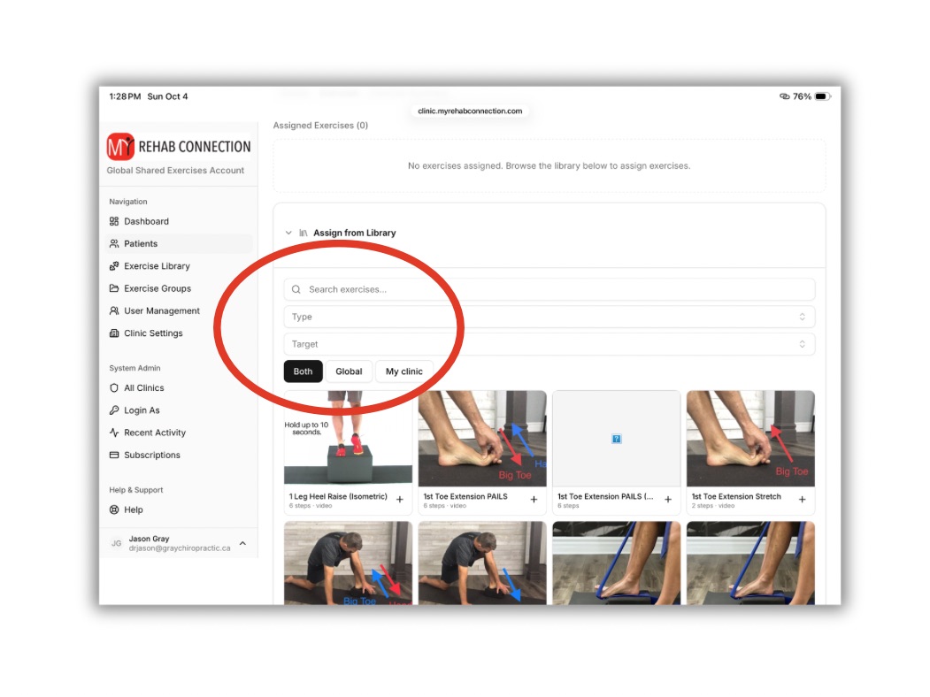Add the 1 Leg Heel Raise exercise with the plus icon
930x697 pixels.
400,500
